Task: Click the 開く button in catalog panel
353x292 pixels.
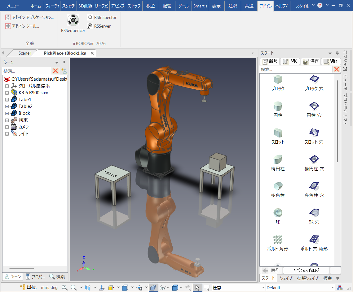Action: pos(290,61)
